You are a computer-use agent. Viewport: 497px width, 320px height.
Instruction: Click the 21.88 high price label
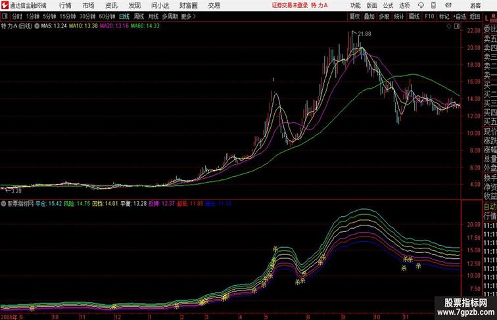point(364,34)
